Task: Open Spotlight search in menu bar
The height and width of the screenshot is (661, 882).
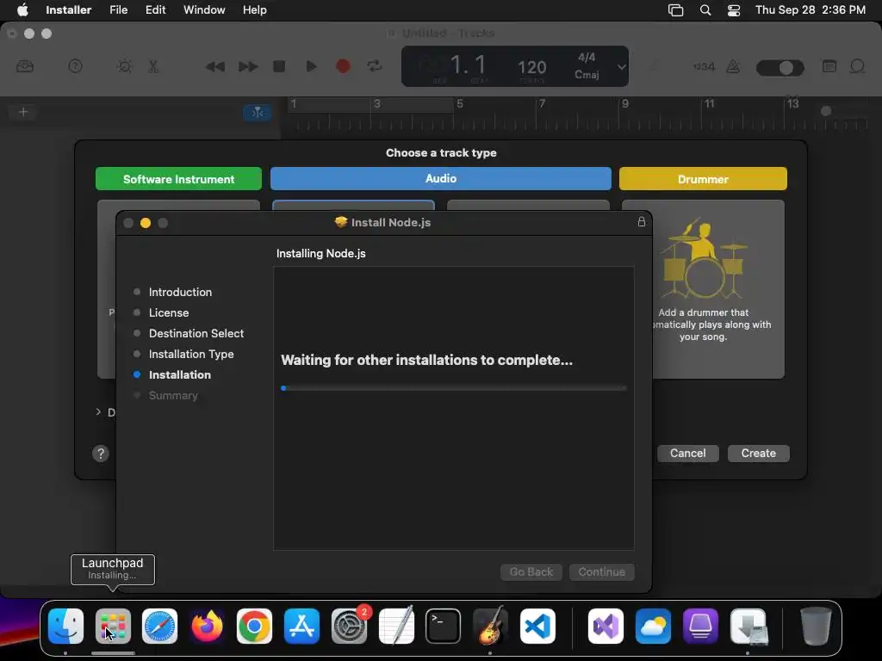Action: click(x=705, y=9)
